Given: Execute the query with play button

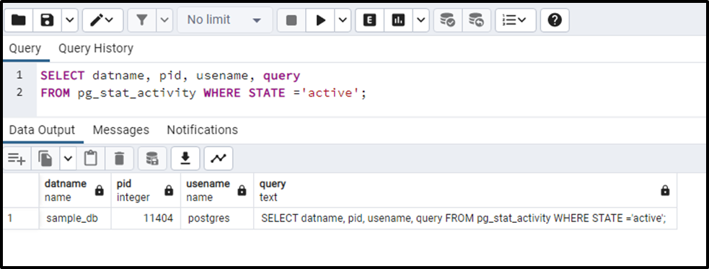Looking at the screenshot, I should tap(320, 20).
